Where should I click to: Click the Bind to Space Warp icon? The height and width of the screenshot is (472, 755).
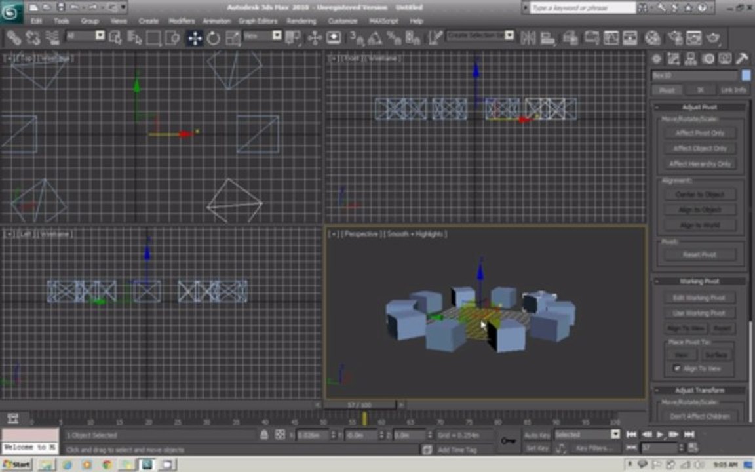tap(52, 37)
